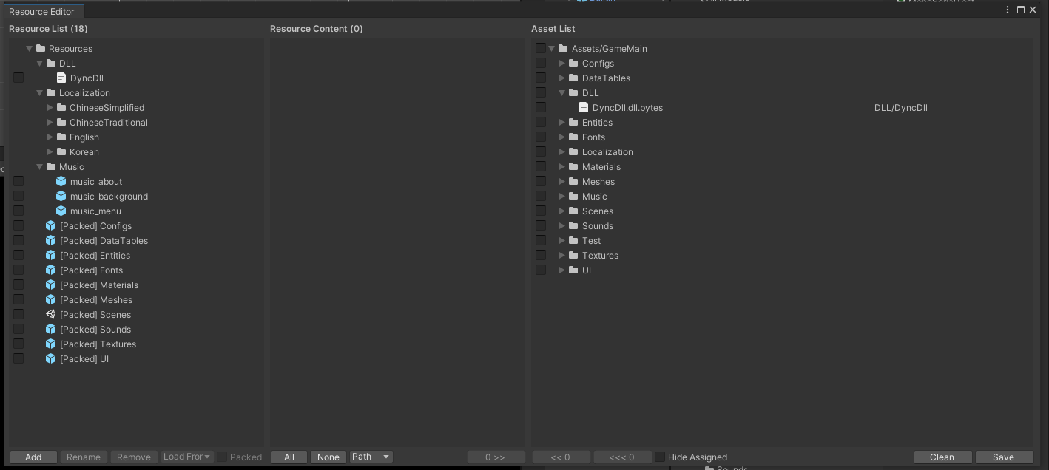Click the DLL/DyncDll assigned resource text
The image size is (1049, 470).
point(900,107)
